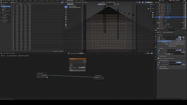Adjust the Levels Viewport slider
The image size is (187, 105).
coord(176,43)
